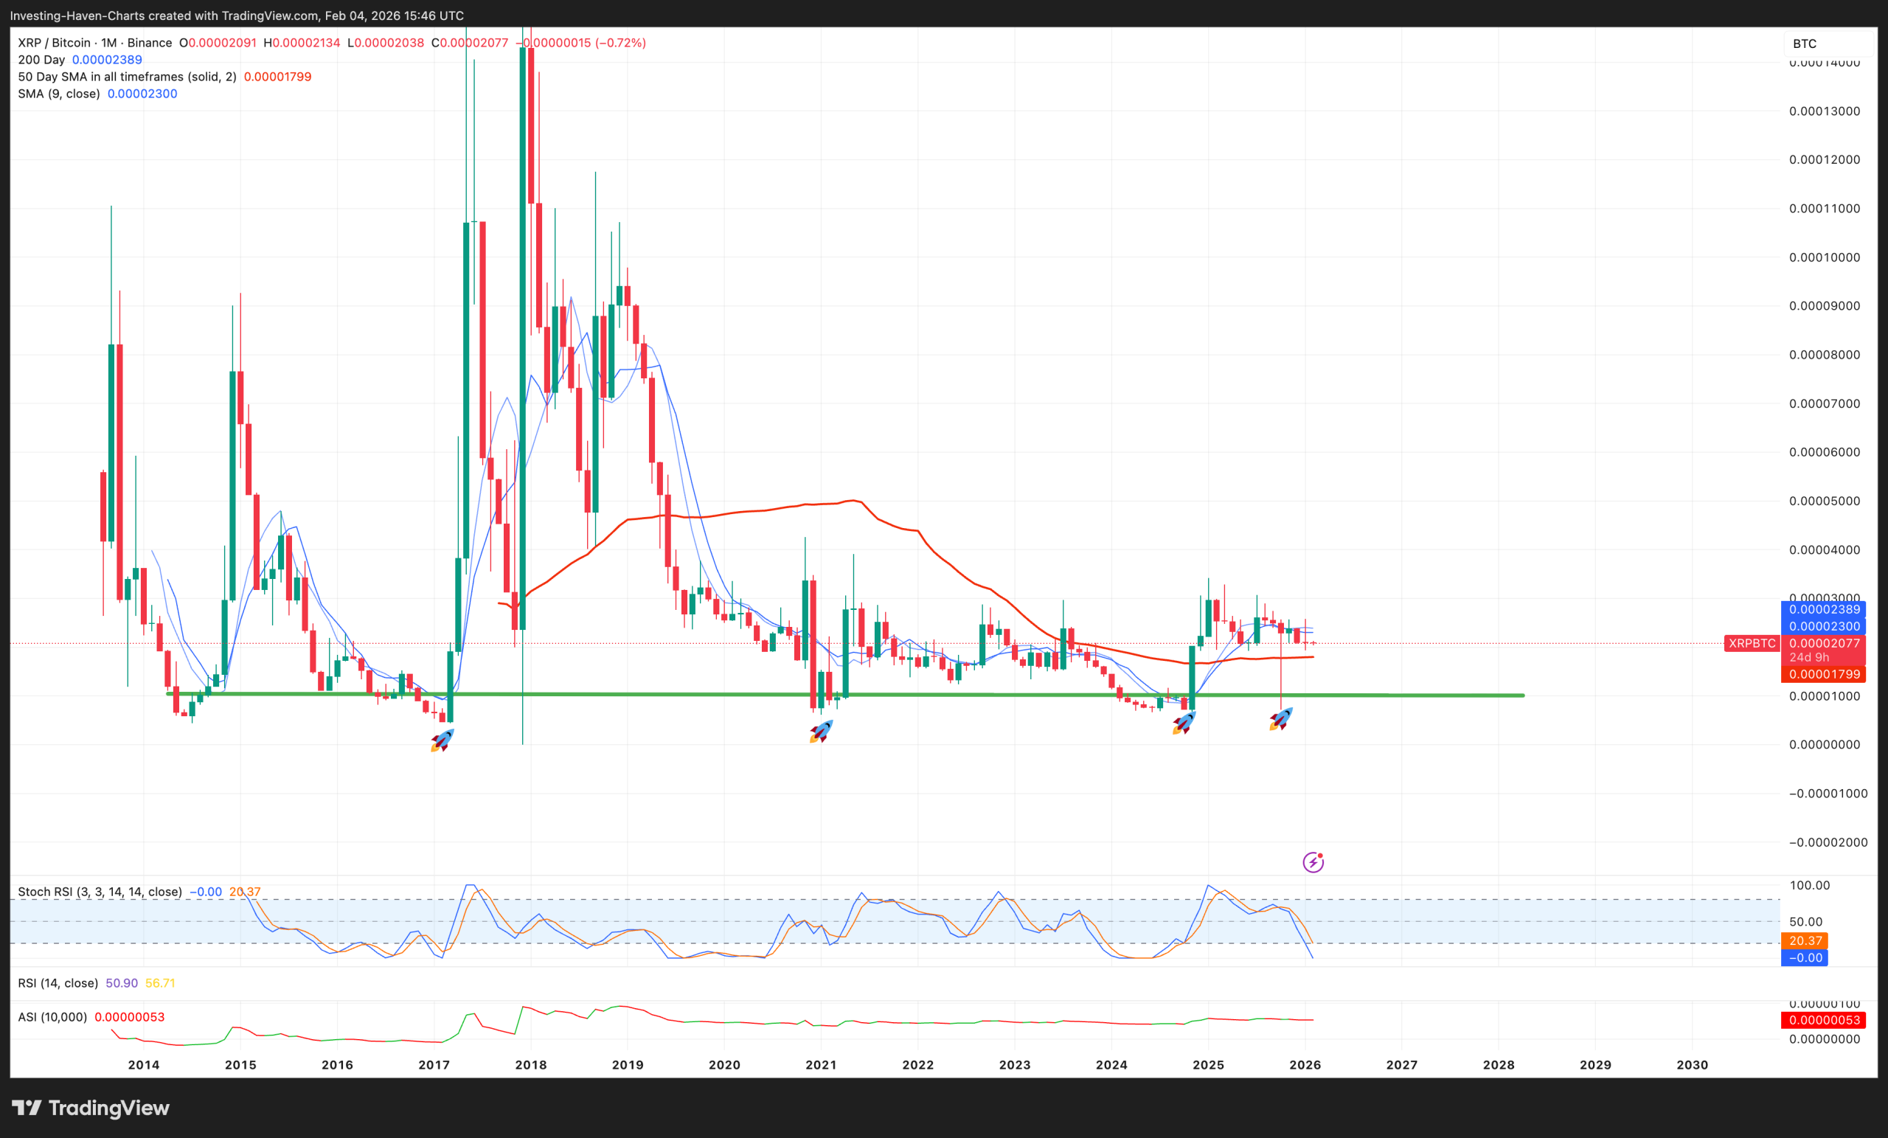This screenshot has height=1138, width=1888.
Task: Click the red XRPBTC countdown price label
Action: (x=1824, y=650)
